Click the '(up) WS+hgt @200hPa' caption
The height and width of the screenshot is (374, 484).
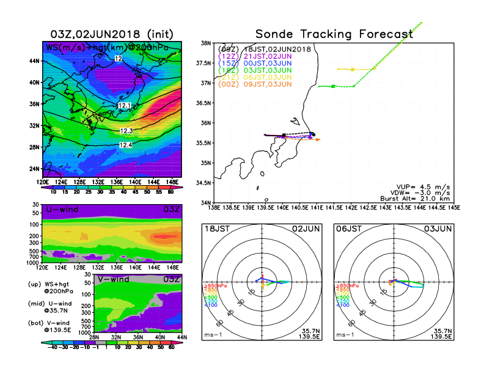pos(51,288)
